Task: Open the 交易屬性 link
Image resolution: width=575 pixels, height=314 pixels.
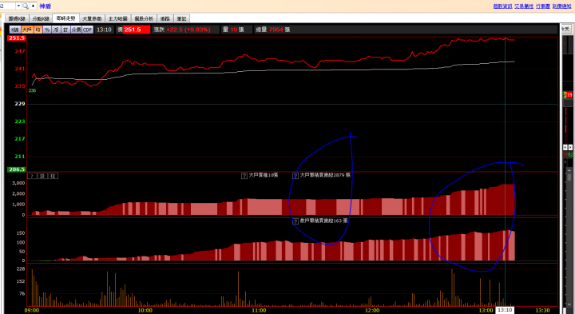Action: [524, 6]
